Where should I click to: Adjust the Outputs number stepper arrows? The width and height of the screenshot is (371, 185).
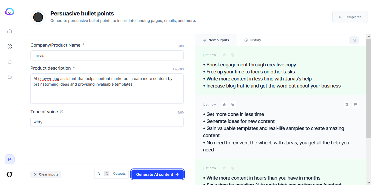[x=107, y=174]
